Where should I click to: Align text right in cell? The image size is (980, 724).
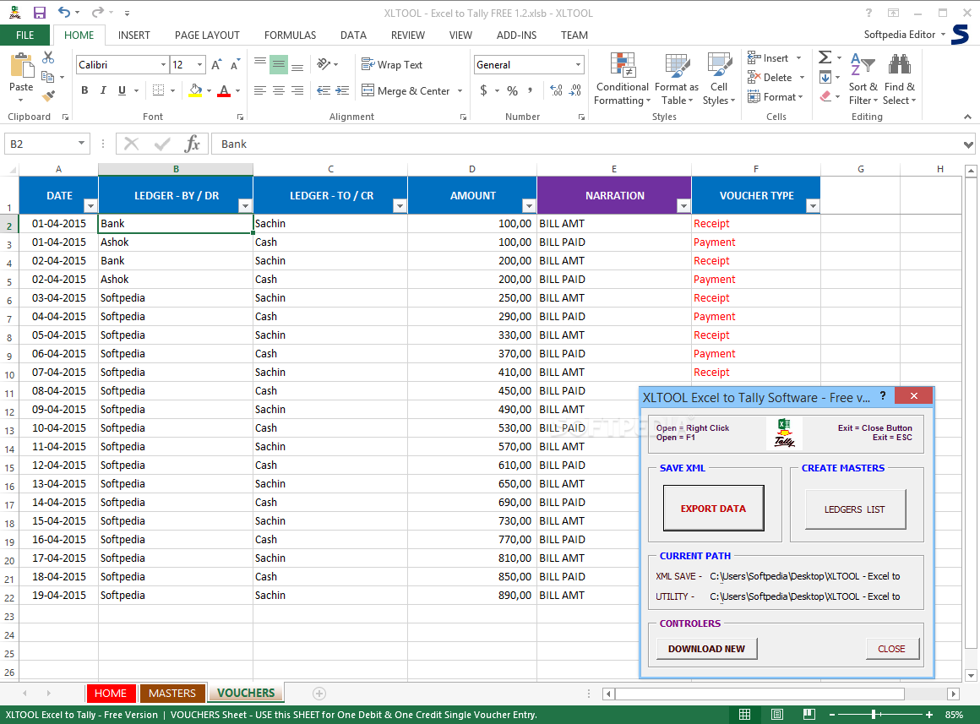click(x=297, y=90)
